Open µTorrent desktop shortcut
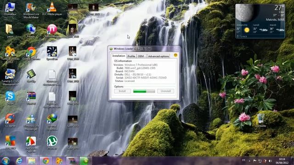The height and width of the screenshot is (165, 294). (x=52, y=143)
